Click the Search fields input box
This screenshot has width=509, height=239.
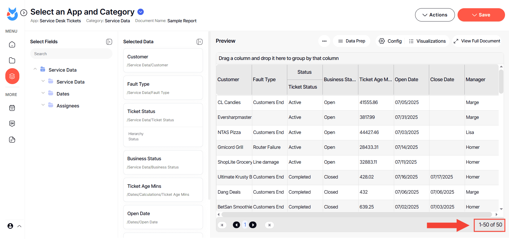pyautogui.click(x=71, y=54)
